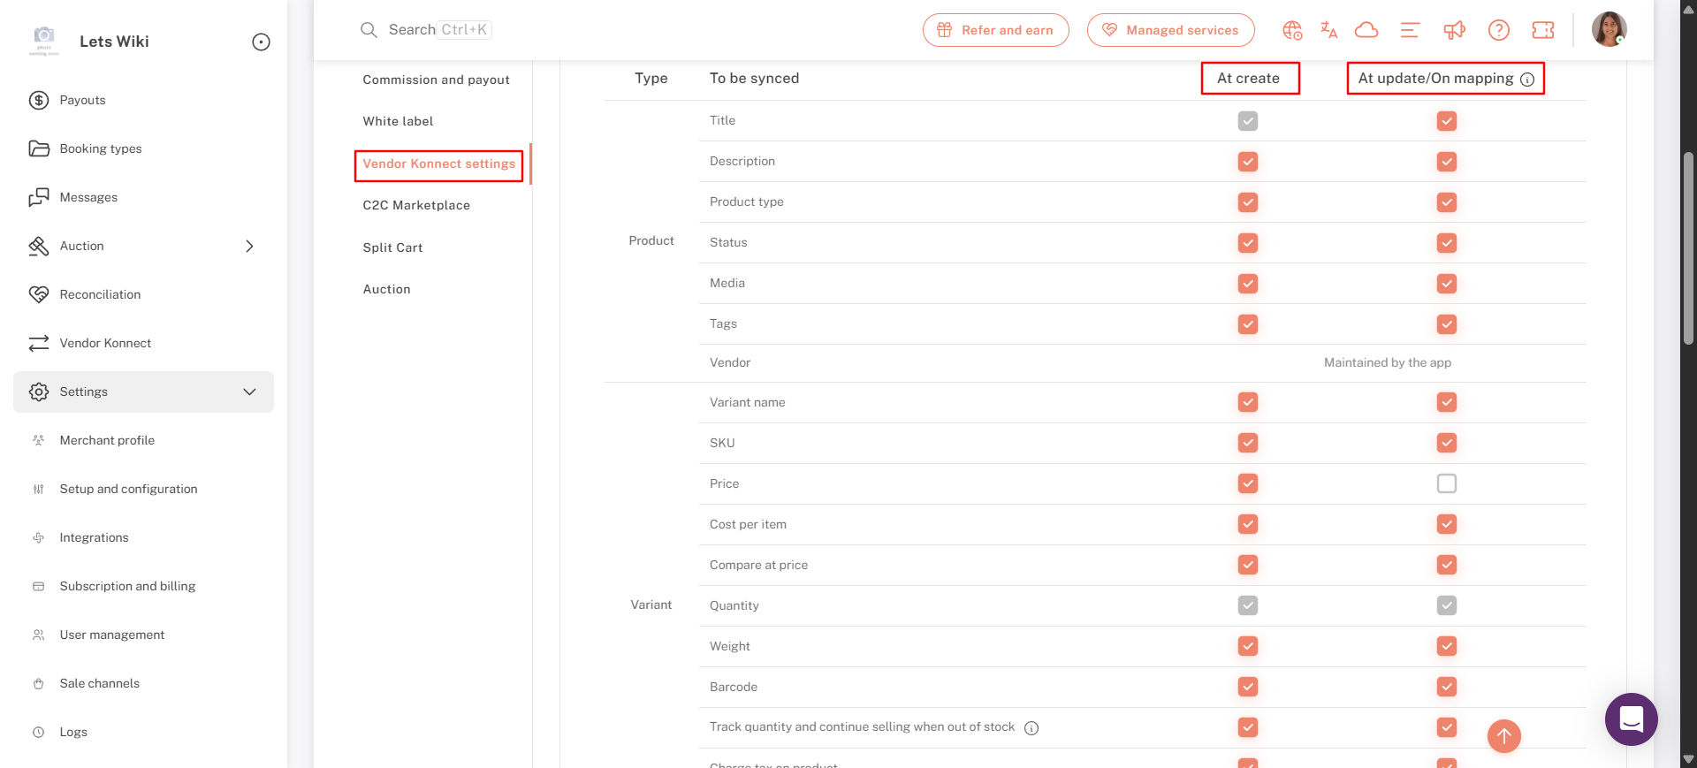Uncheck SKU at create checkbox
Image resolution: width=1697 pixels, height=768 pixels.
tap(1248, 443)
